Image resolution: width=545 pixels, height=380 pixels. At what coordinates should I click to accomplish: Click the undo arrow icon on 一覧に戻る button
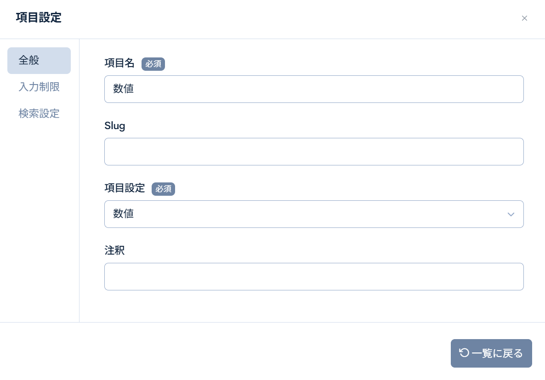tap(464, 353)
